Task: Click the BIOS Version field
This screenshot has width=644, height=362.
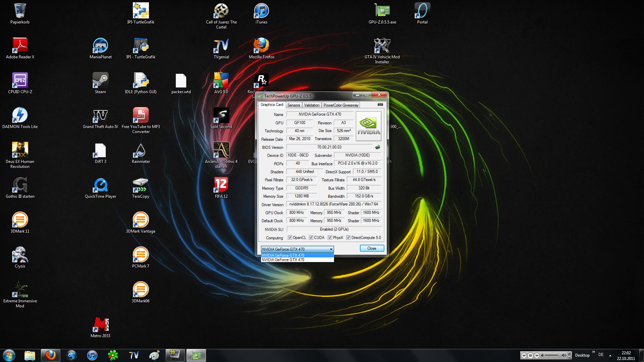Action: (329, 147)
